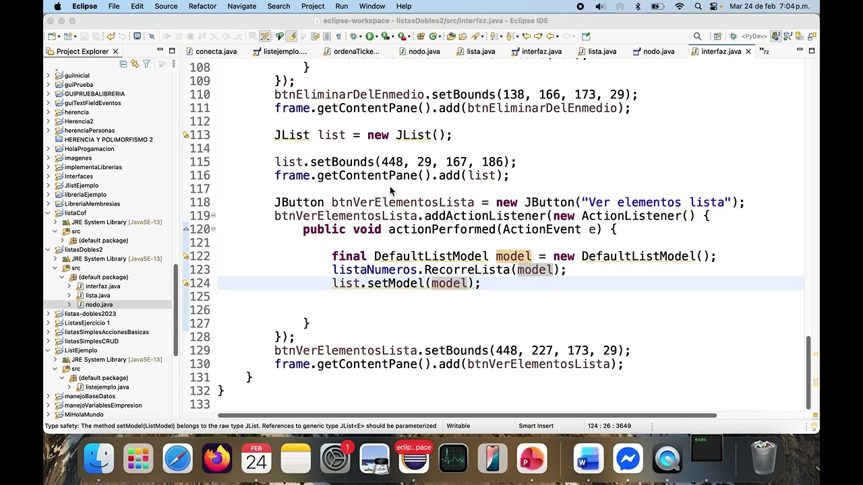Select nodo.java in Project Explorer
The width and height of the screenshot is (863, 485).
[99, 304]
